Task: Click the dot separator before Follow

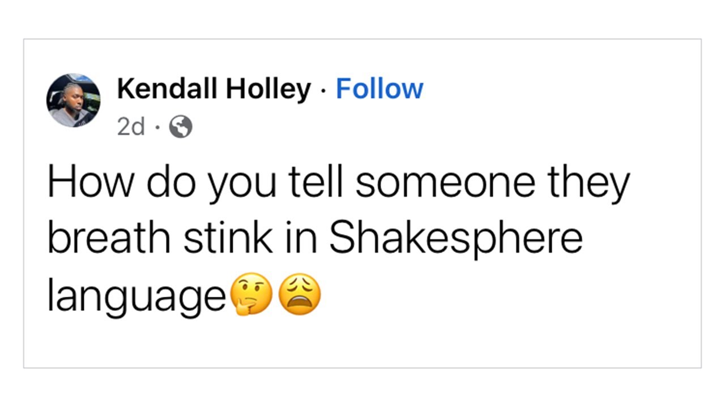Action: pyautogui.click(x=323, y=90)
